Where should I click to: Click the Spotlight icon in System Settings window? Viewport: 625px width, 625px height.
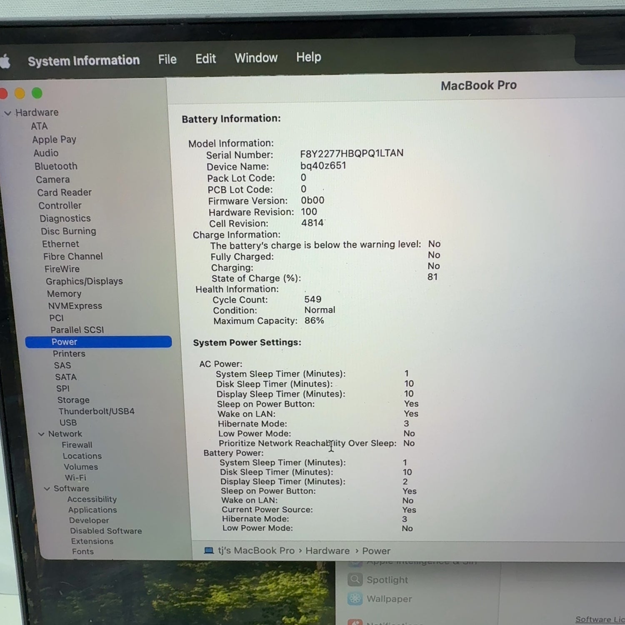[355, 579]
